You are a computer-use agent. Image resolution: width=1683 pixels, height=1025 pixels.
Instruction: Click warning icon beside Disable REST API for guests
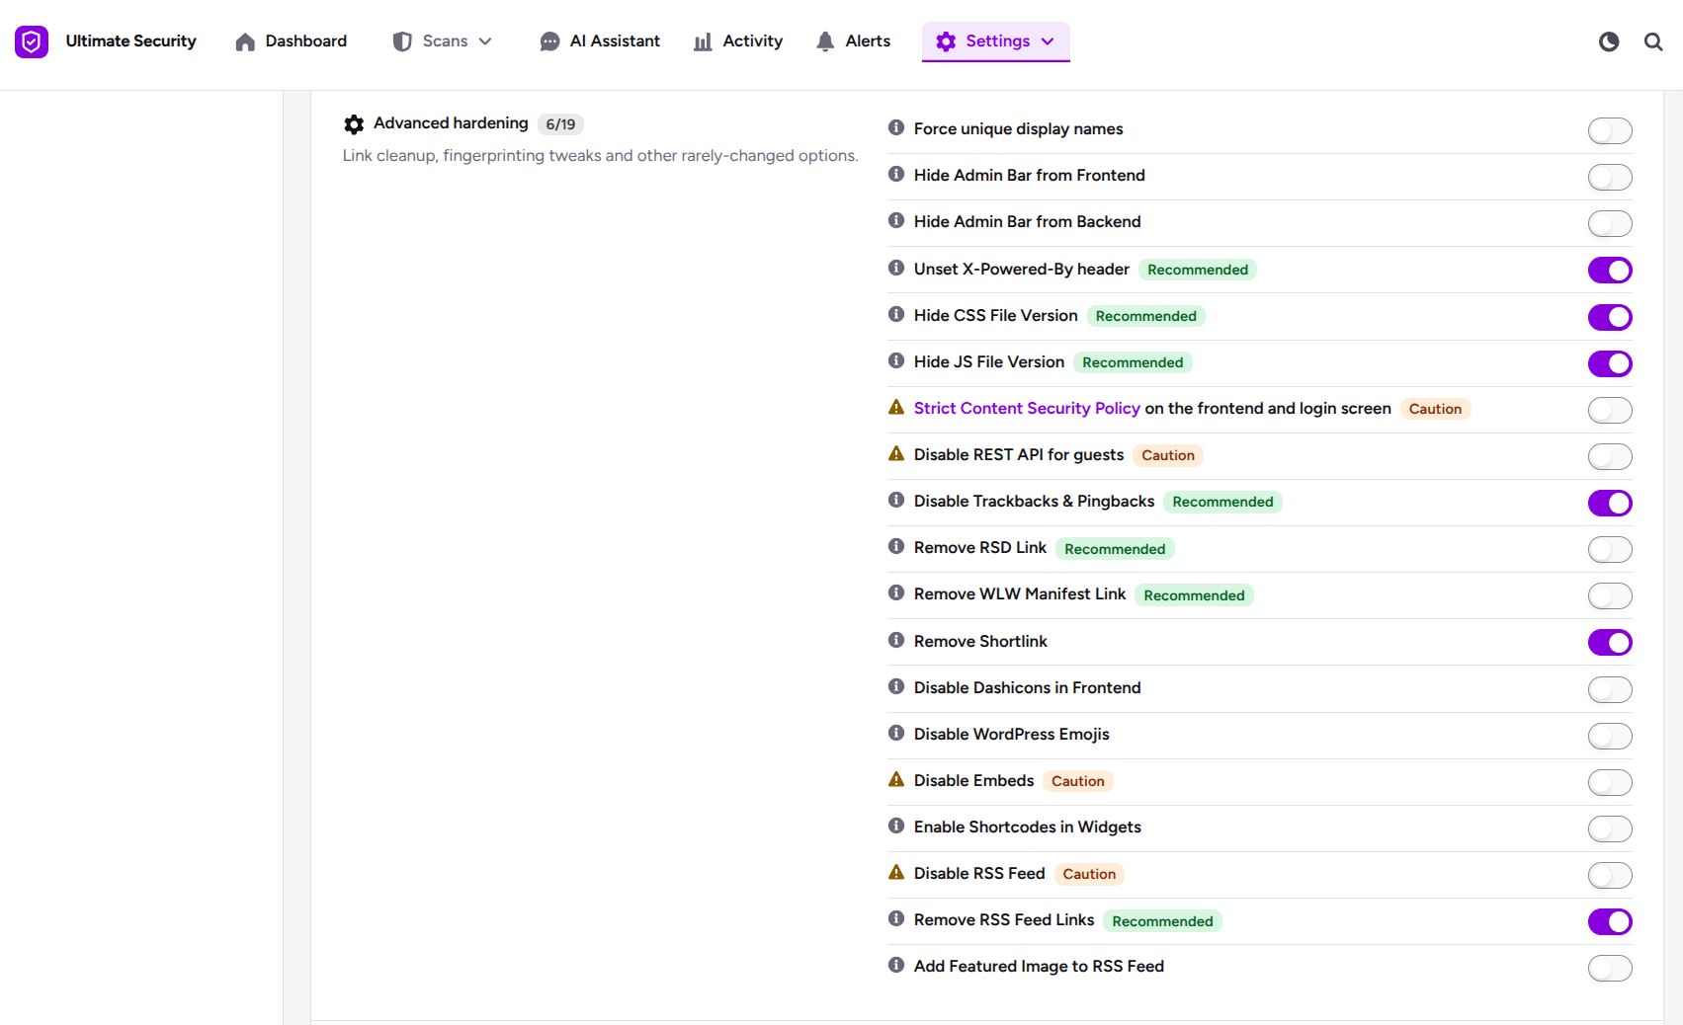click(896, 453)
